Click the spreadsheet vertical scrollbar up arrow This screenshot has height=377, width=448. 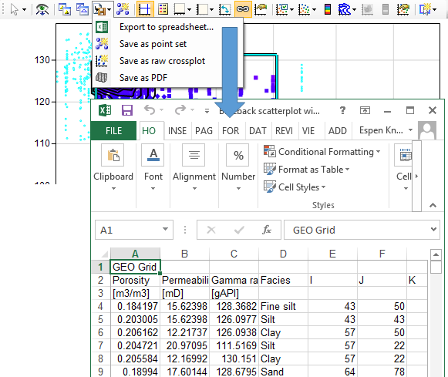[436, 254]
